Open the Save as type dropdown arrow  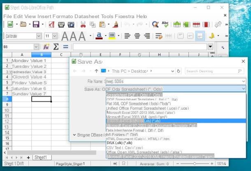[x=244, y=88]
